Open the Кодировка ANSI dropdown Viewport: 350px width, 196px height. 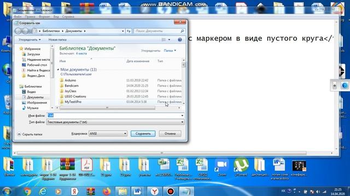[x=108, y=133]
